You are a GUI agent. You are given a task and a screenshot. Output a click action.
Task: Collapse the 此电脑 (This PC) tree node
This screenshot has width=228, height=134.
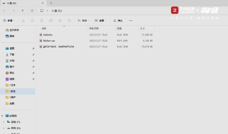coord(2,116)
